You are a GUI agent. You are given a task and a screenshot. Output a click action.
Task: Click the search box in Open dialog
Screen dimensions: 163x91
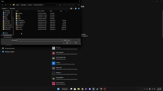(x=71, y=5)
